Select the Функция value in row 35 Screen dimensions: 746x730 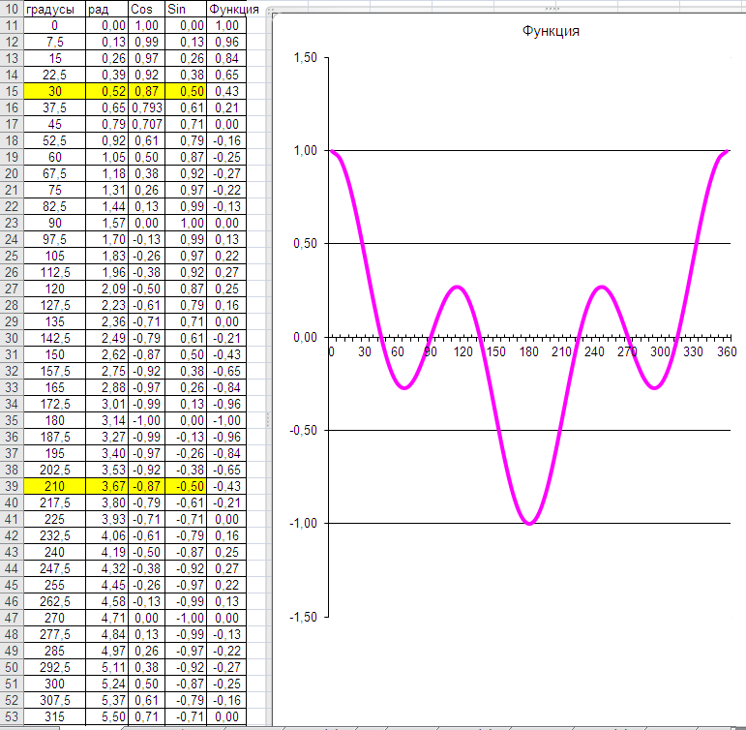pos(226,420)
